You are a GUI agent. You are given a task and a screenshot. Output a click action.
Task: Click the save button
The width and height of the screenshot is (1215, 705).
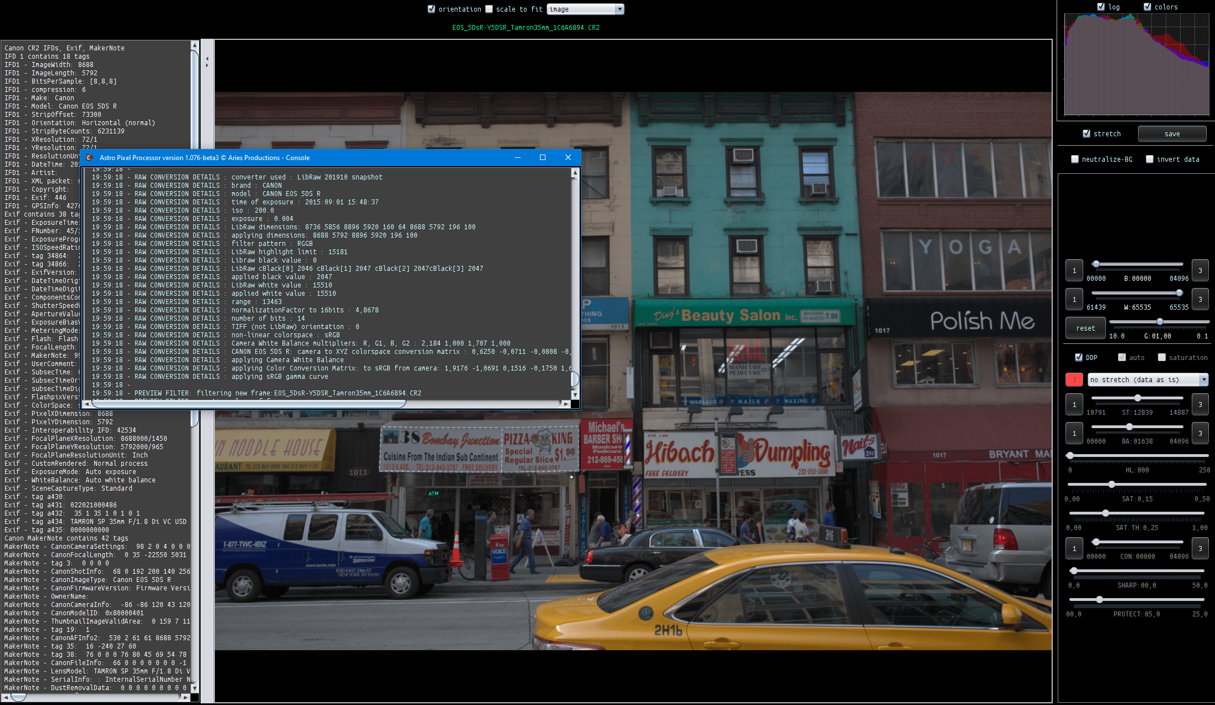click(1172, 133)
